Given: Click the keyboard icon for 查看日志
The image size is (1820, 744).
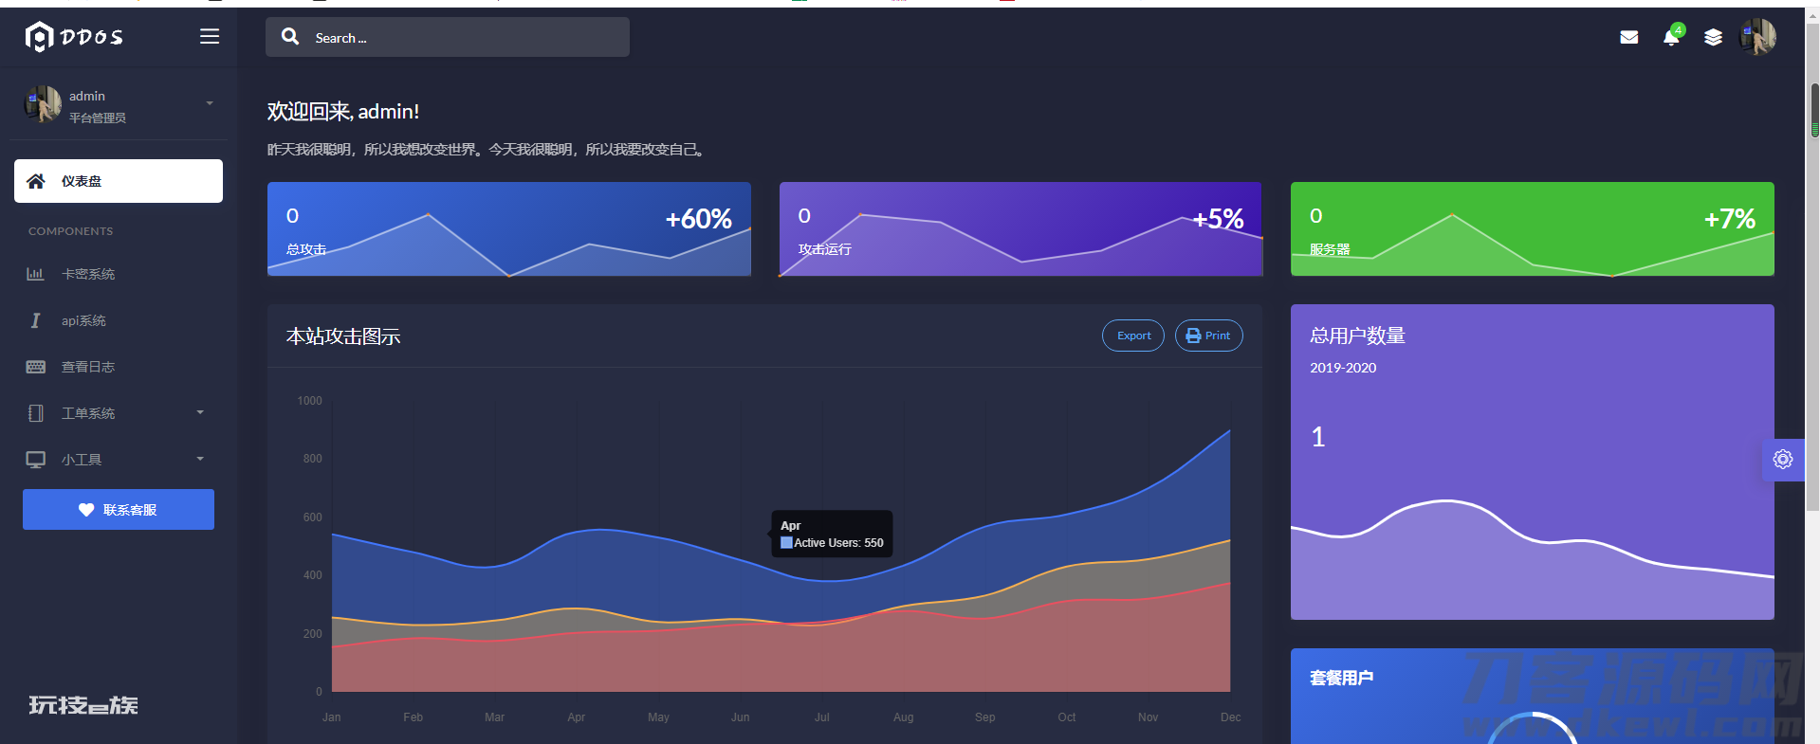Looking at the screenshot, I should [36, 367].
